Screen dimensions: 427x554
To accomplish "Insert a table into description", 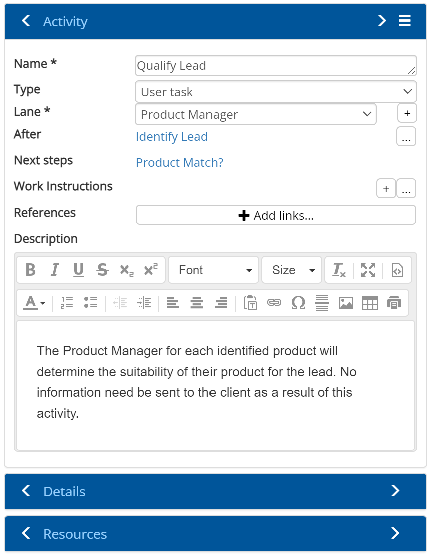I will click(x=370, y=303).
